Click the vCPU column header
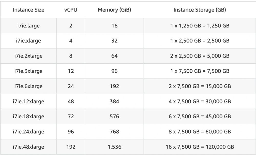 (x=71, y=10)
